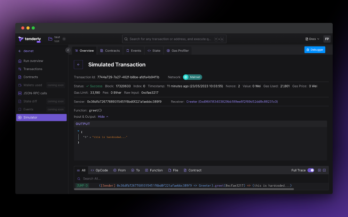Toggle the Full Trace switch

point(311,170)
